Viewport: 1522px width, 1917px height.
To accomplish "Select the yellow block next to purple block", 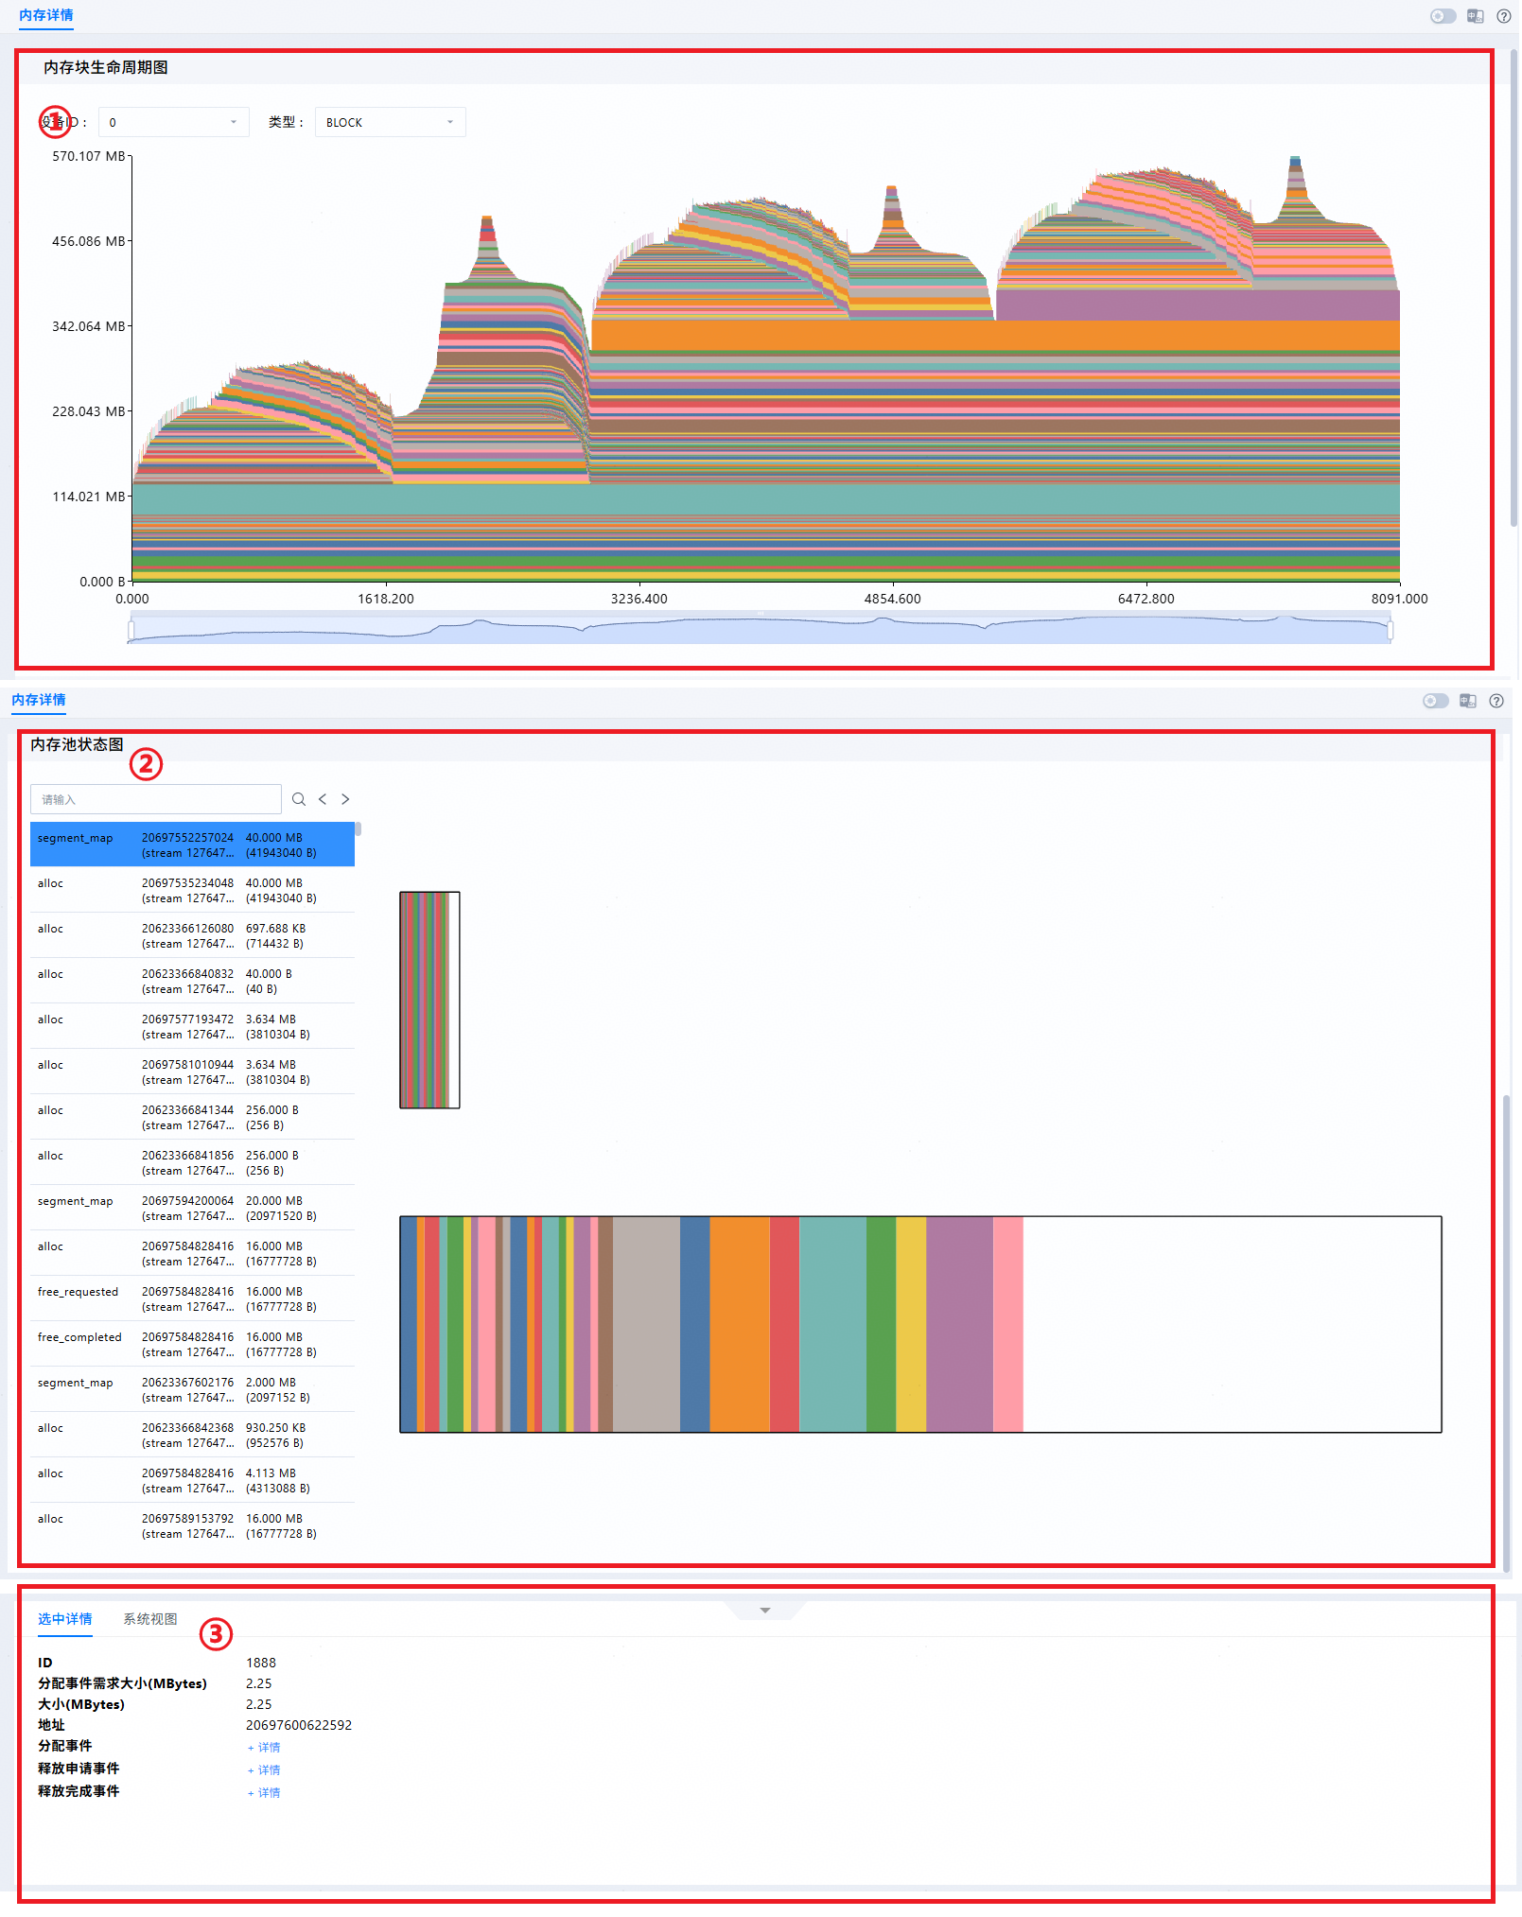I will 911,1324.
